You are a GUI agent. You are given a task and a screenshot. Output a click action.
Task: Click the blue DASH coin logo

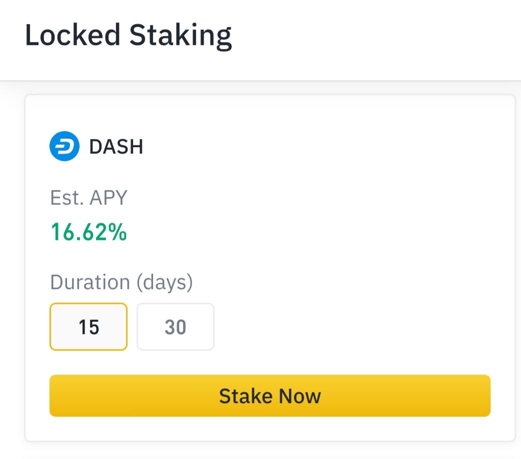(64, 146)
